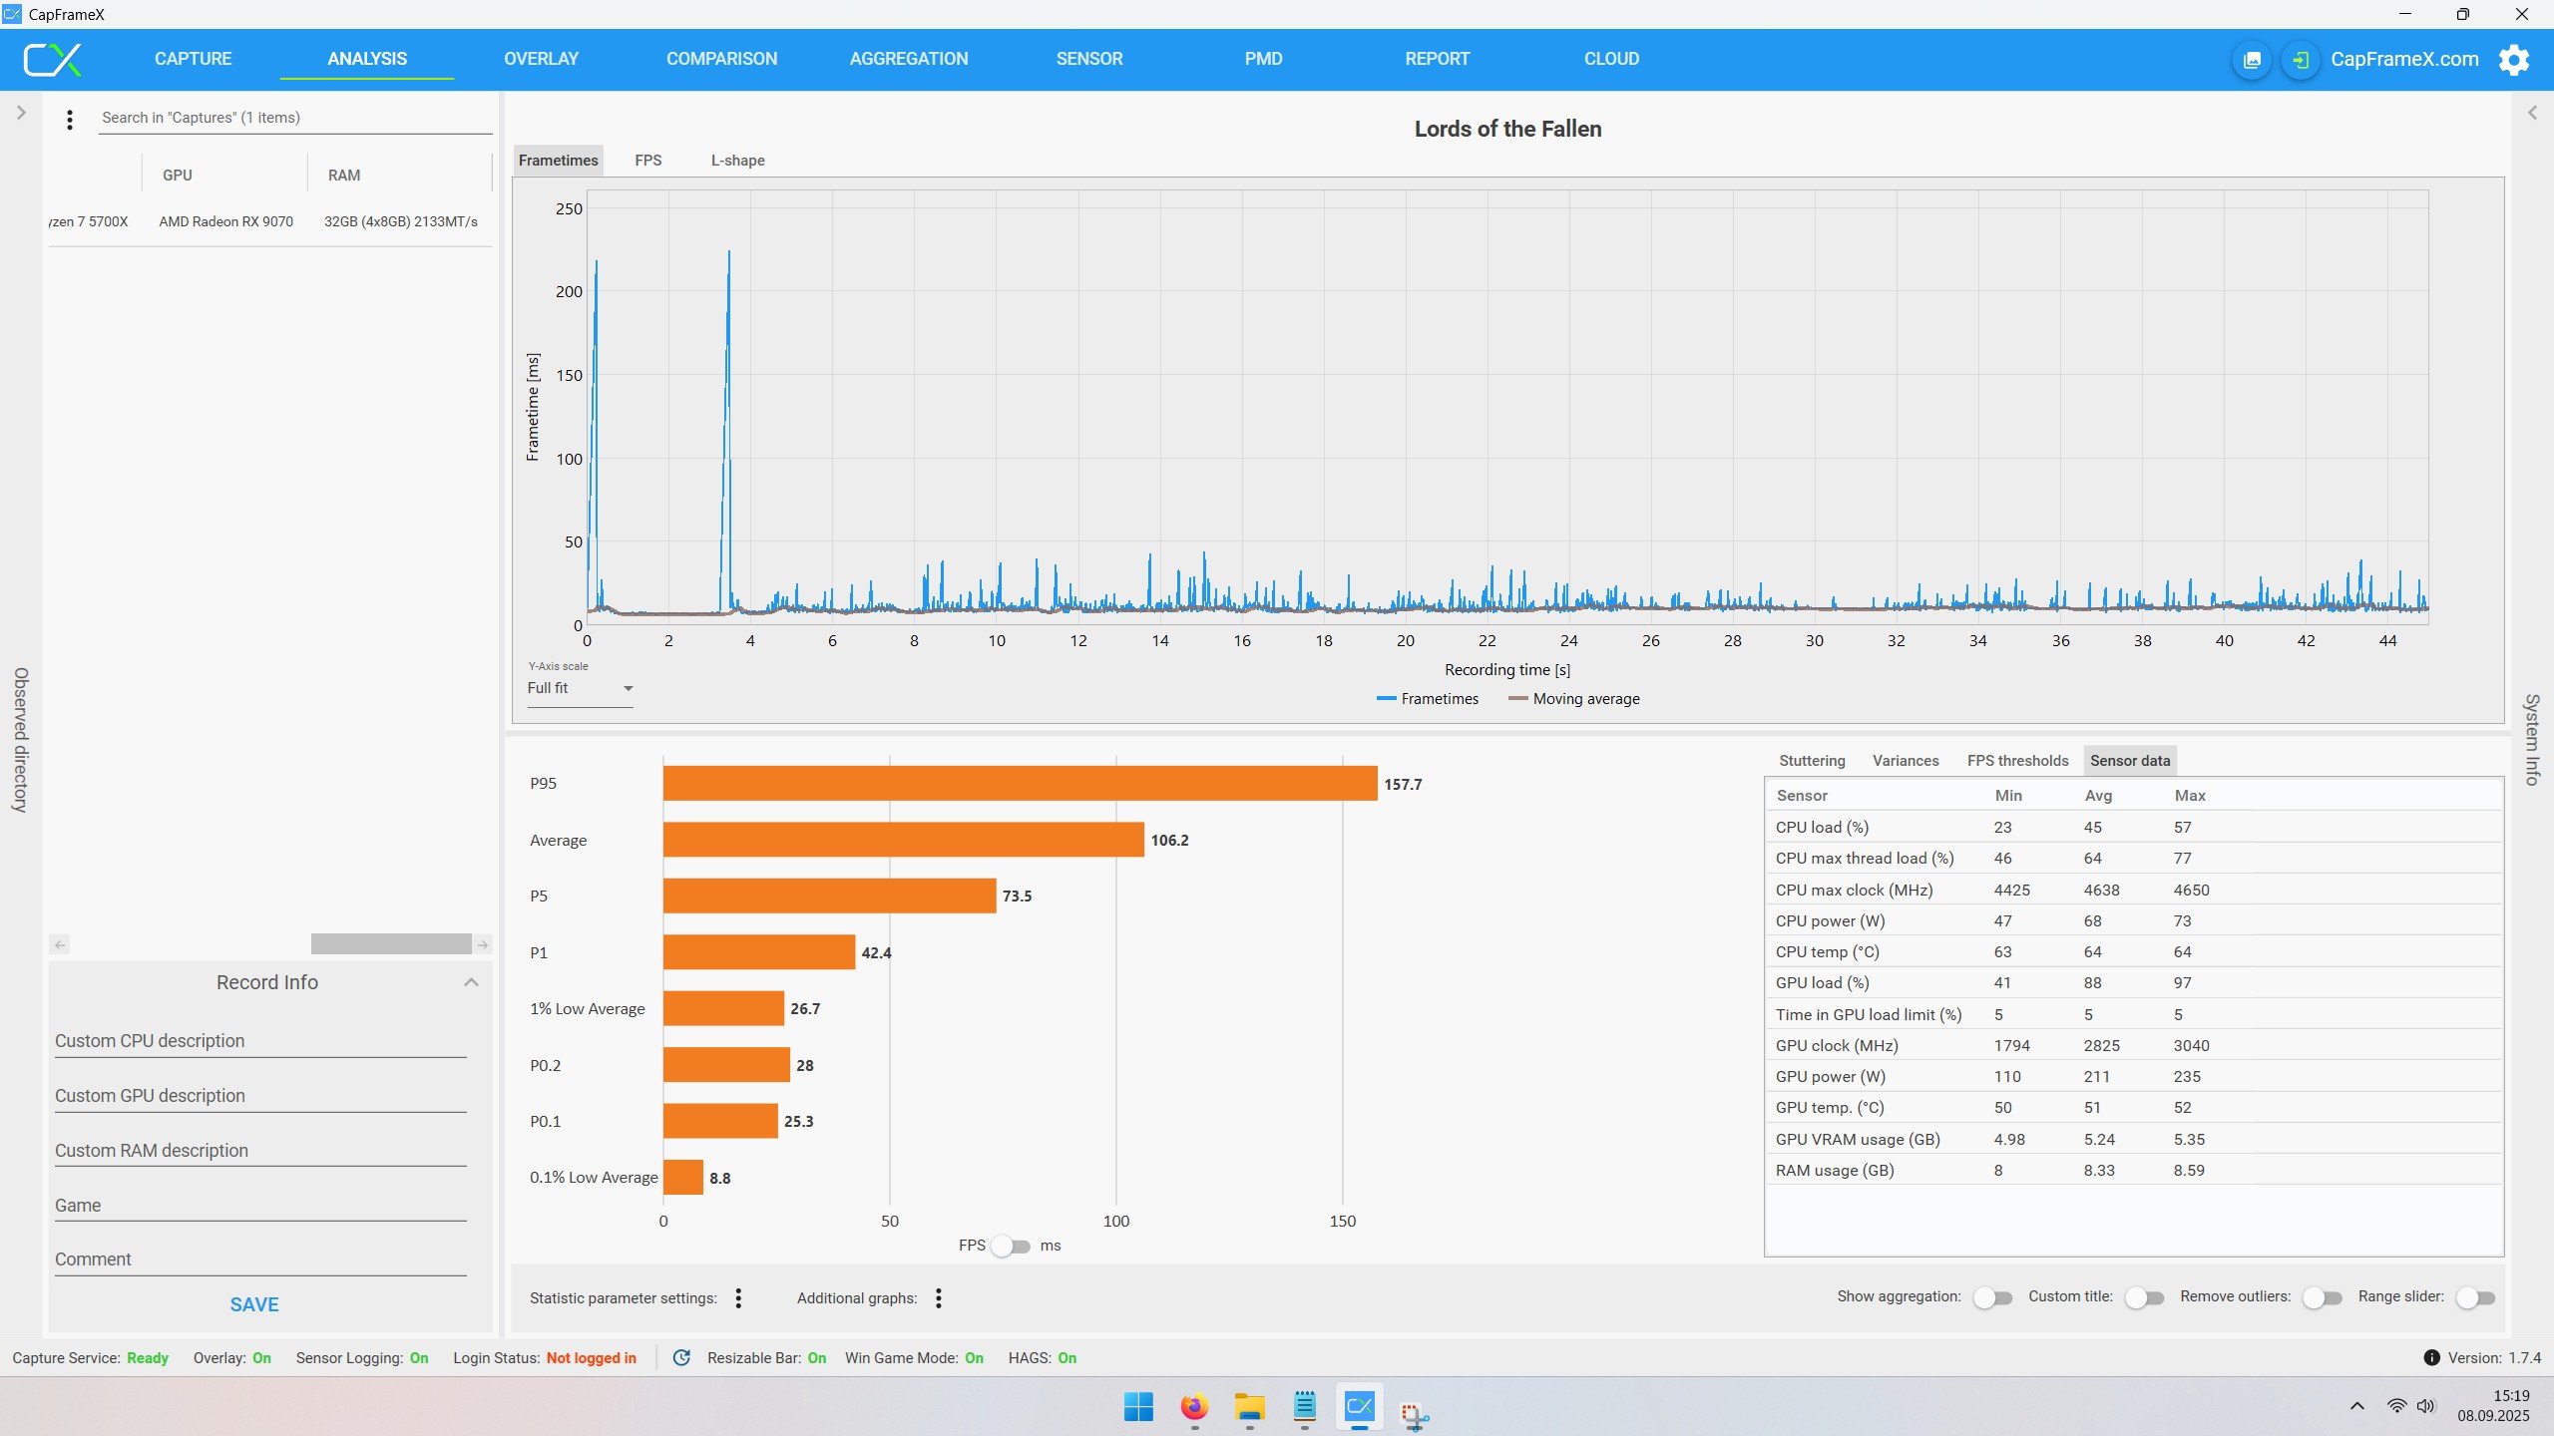This screenshot has height=1436, width=2554.
Task: Enable Remove outliers switch
Action: tap(2322, 1297)
